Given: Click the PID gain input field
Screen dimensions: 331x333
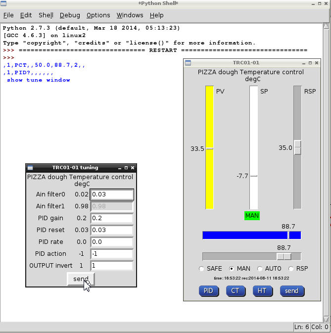Looking at the screenshot, I should click(x=112, y=218).
